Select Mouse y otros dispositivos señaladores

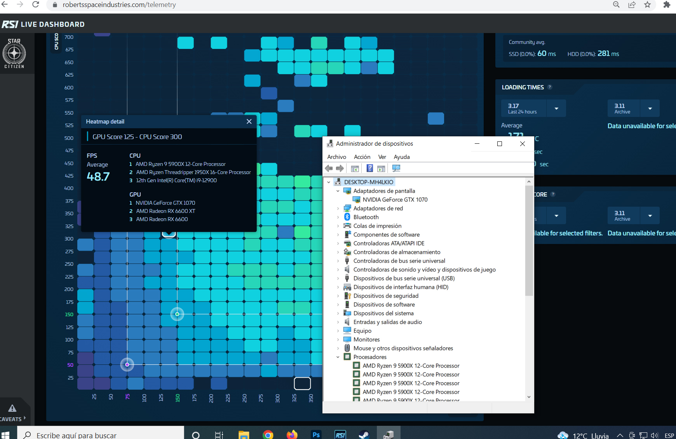[x=403, y=348]
